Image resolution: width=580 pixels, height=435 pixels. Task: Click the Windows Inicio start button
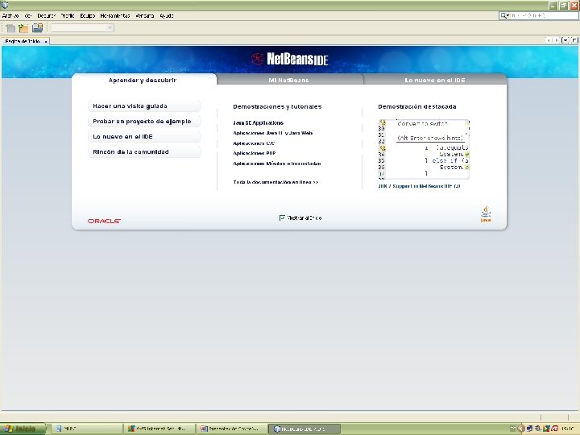point(23,429)
